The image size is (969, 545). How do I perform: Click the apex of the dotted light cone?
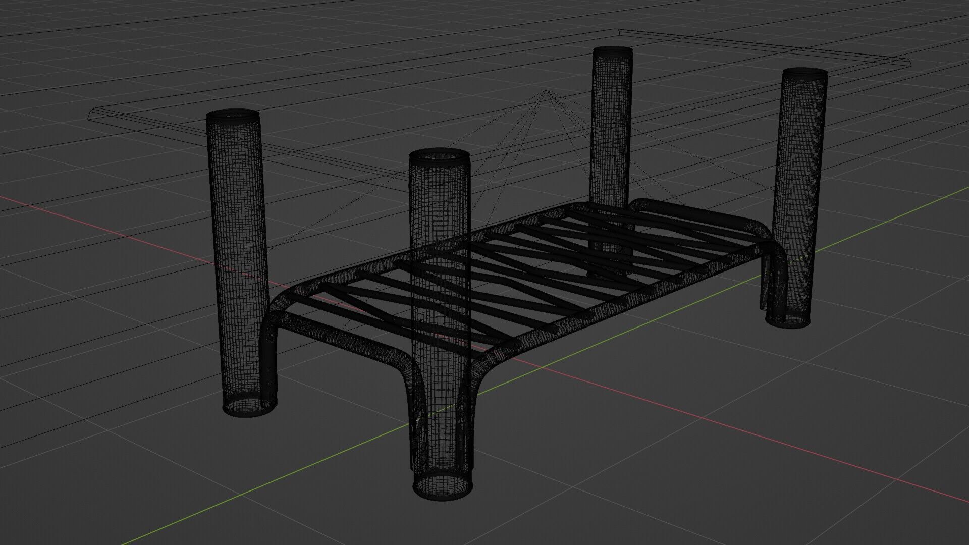pos(546,91)
